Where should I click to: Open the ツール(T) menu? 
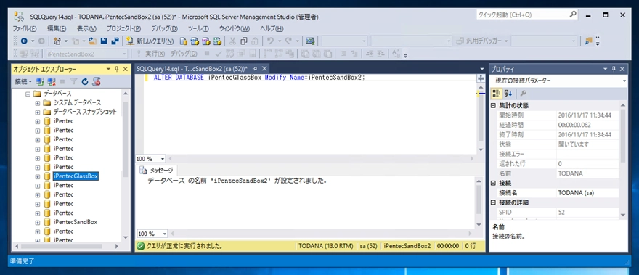[x=198, y=29]
